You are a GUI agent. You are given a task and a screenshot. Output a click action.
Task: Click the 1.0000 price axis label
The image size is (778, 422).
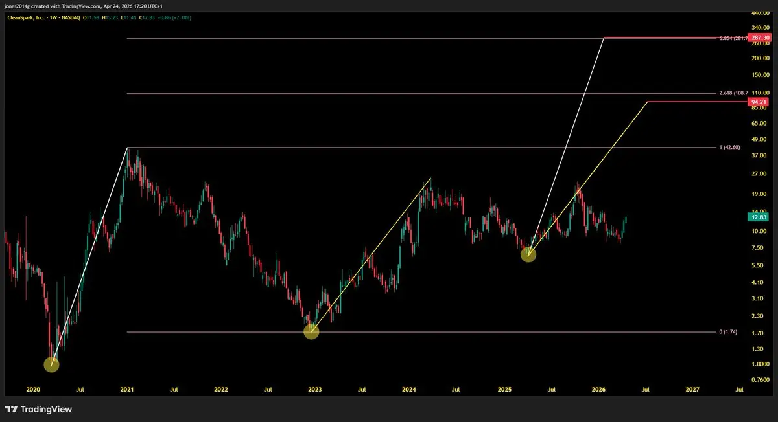(x=759, y=364)
